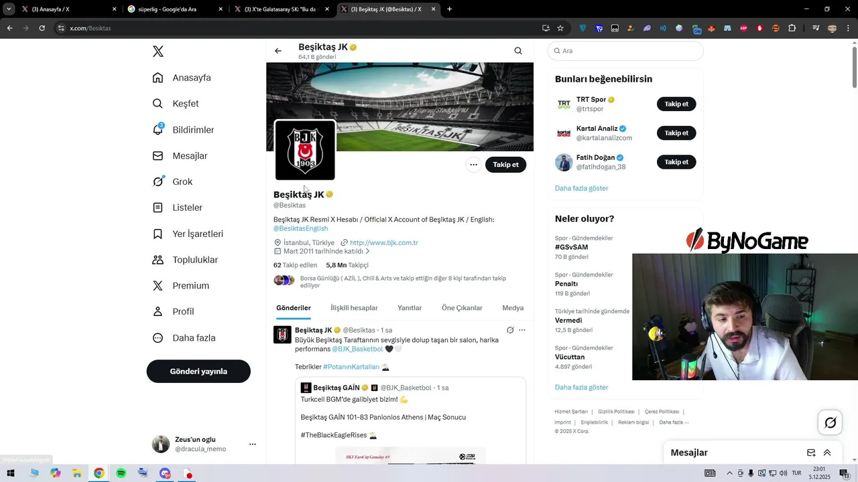Click the profile search magnifier icon

[518, 51]
